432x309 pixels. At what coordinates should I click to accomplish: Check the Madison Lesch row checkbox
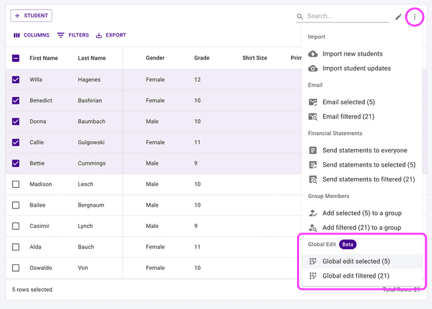[16, 184]
